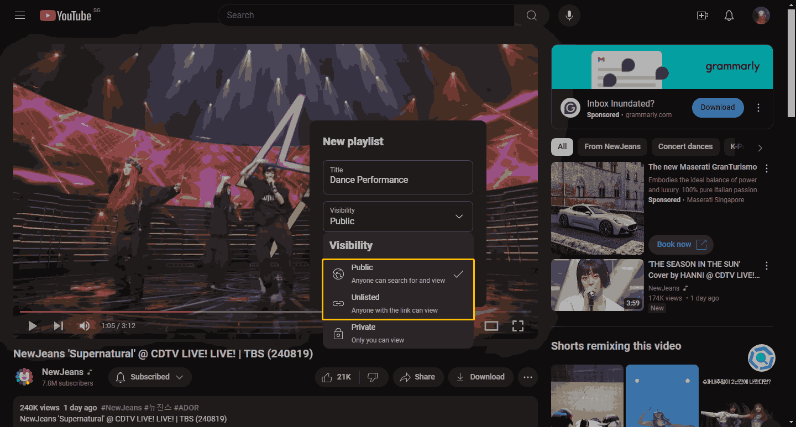Open the Grammarly ad options menu
The image size is (796, 427).
758,108
